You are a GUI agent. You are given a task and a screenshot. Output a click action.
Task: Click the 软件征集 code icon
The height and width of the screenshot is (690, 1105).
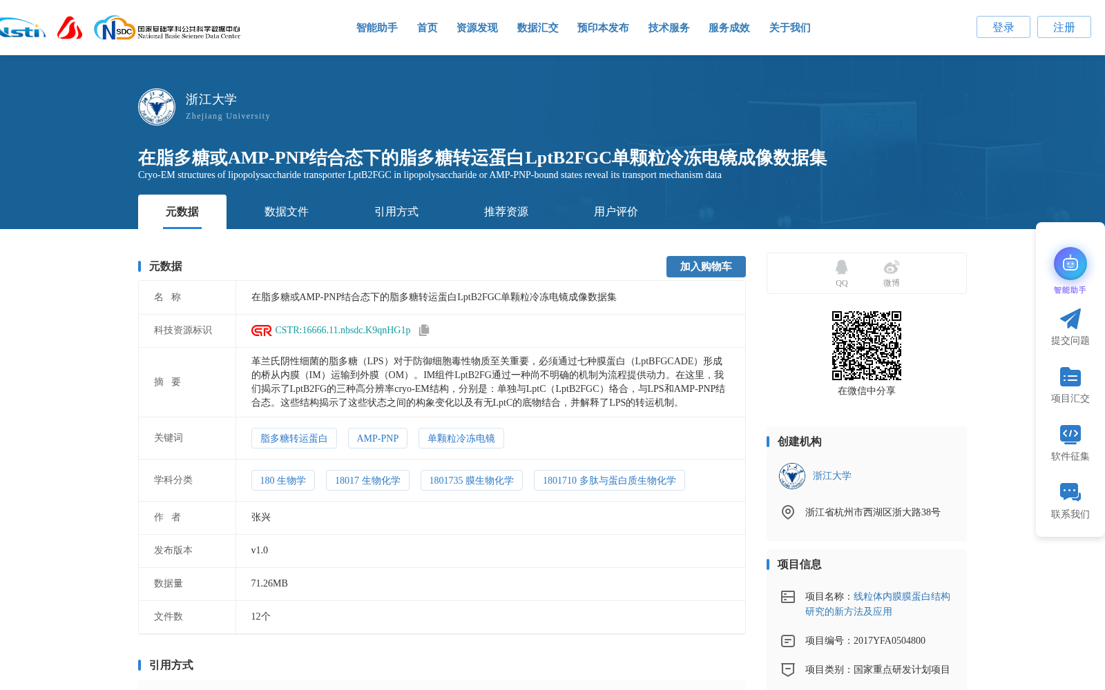point(1070,434)
